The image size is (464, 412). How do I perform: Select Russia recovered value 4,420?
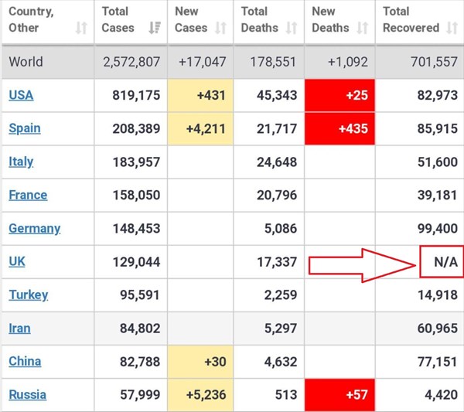442,395
